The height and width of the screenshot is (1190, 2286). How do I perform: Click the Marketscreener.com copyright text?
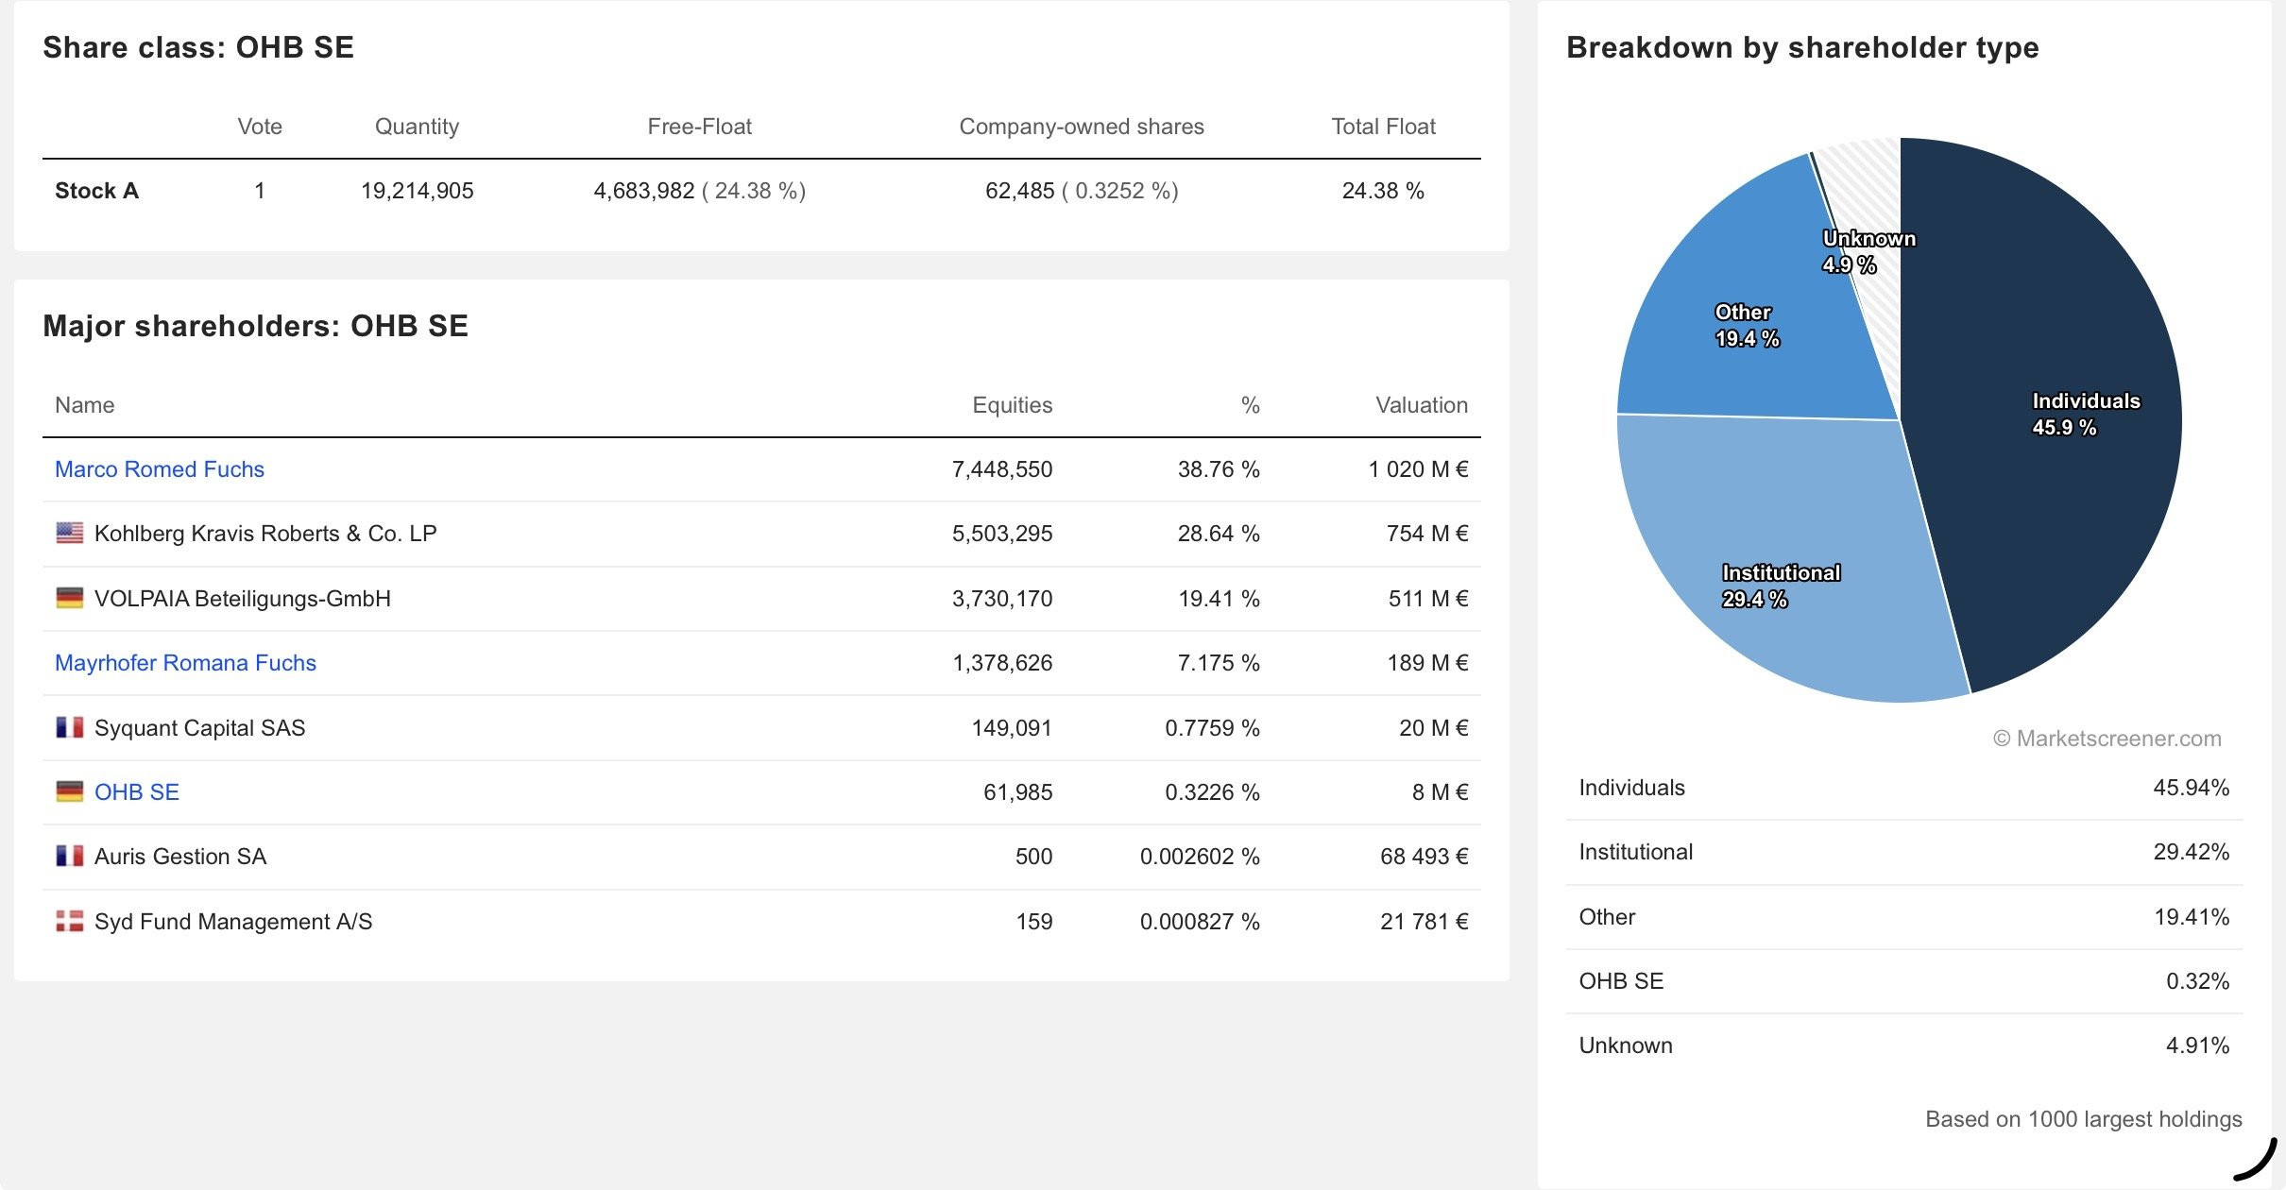tap(2107, 739)
